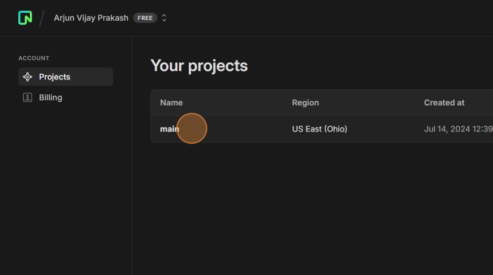Click the Region column header
Image resolution: width=493 pixels, height=275 pixels.
(305, 102)
